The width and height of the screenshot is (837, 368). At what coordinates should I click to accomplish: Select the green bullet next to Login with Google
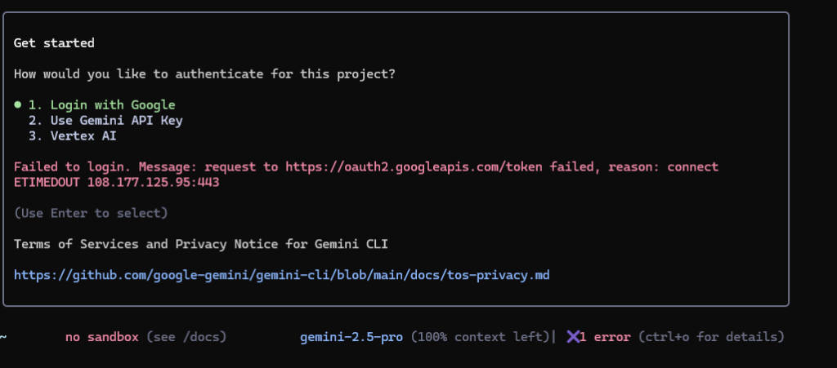18,105
